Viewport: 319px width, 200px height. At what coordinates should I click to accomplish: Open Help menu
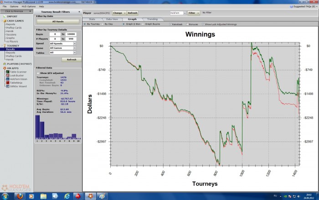(x=41, y=6)
